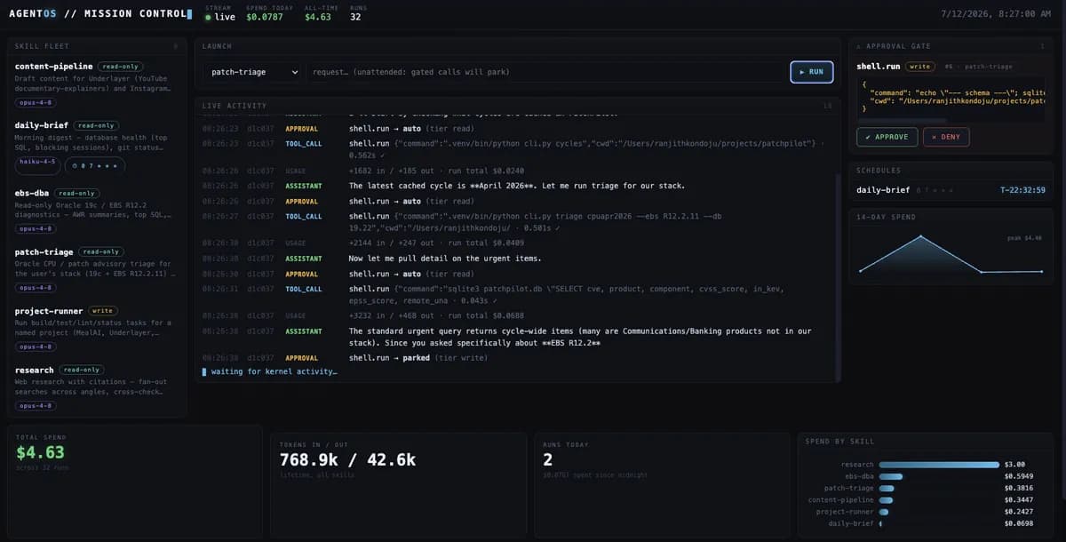1066x542 pixels.
Task: Click the horizontal scrollbar under command preview
Action: point(903,120)
